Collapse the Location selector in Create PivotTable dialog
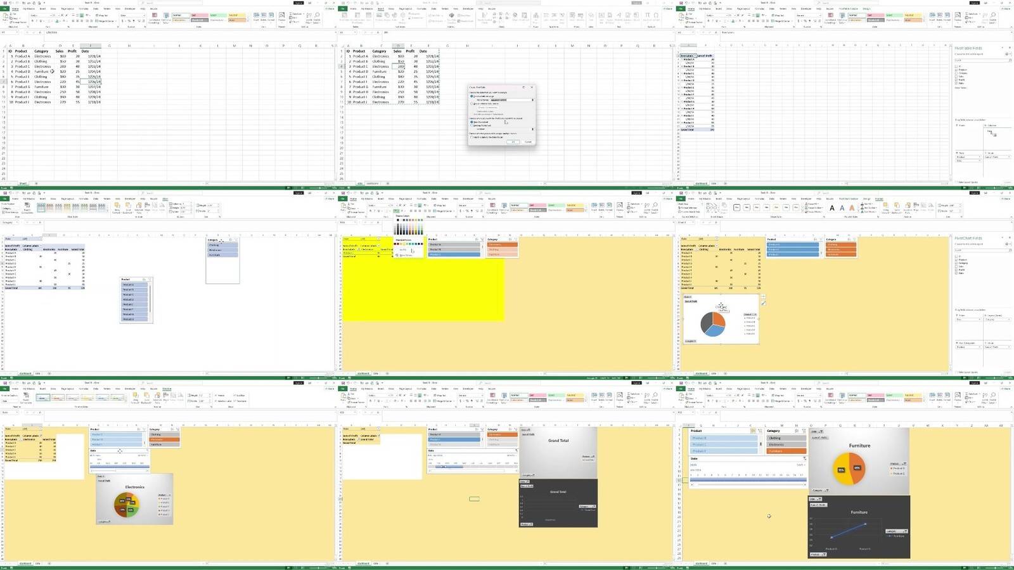The height and width of the screenshot is (570, 1014). pos(532,129)
